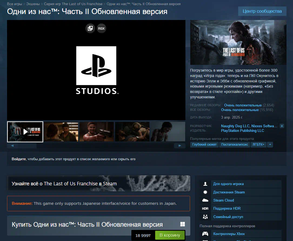Click the main video player area
Screen dimensions: 293x241
[96, 70]
